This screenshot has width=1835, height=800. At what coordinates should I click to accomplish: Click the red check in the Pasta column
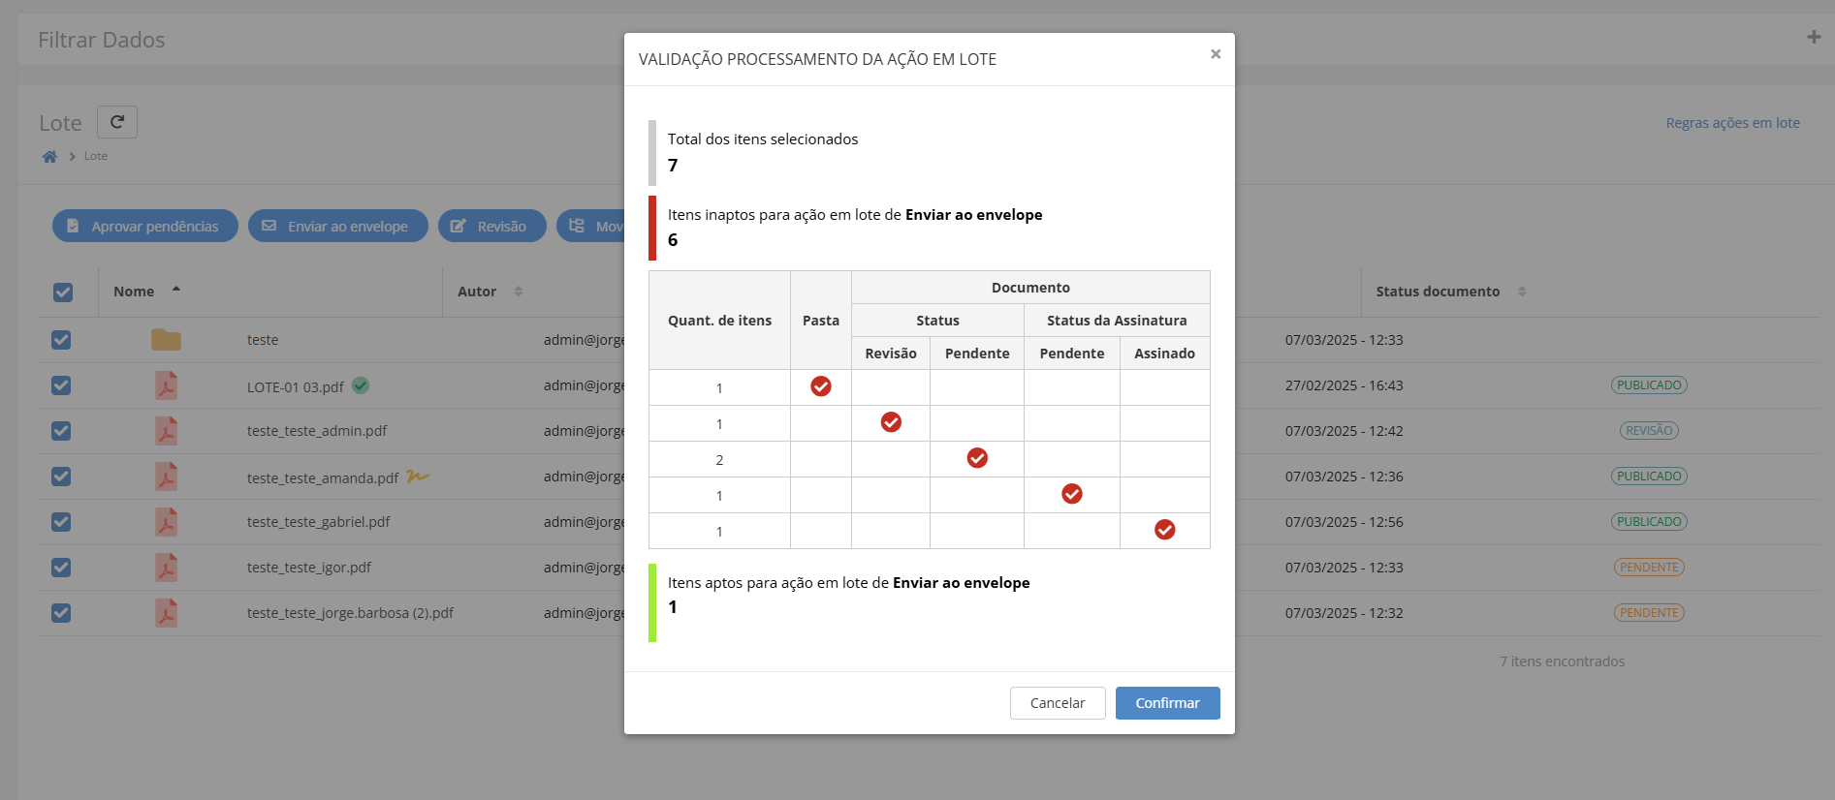pyautogui.click(x=821, y=386)
